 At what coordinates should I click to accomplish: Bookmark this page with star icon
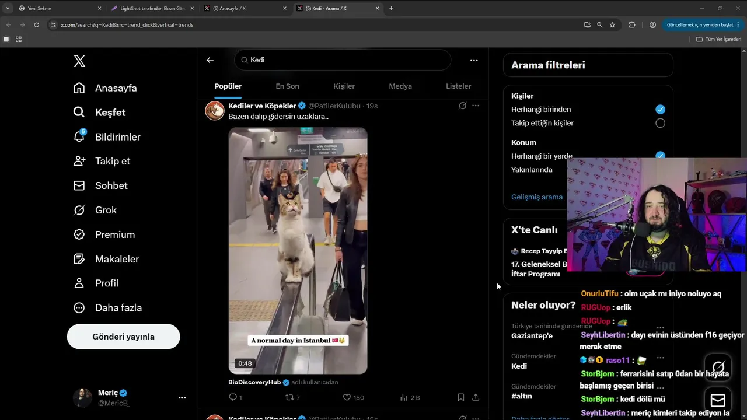point(612,25)
